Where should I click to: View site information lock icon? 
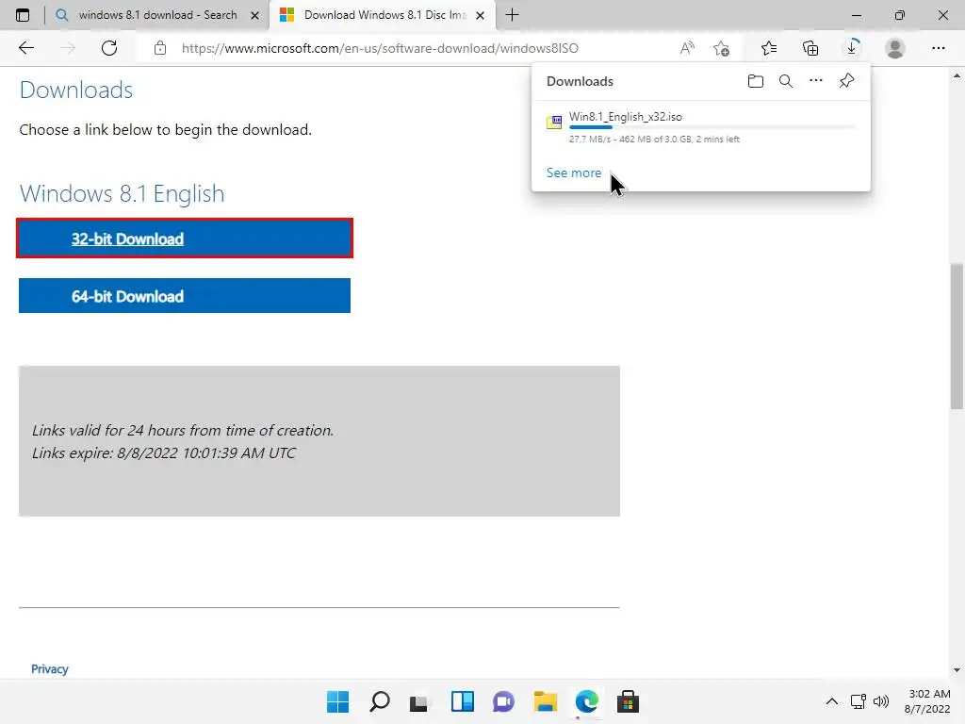coord(160,48)
